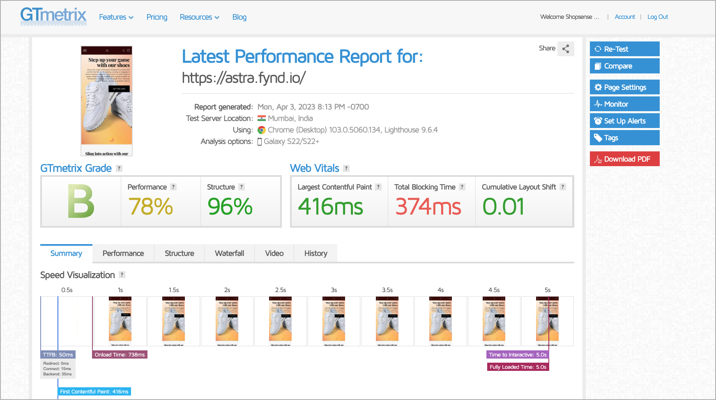Click the Onload Time: 738ms marker
This screenshot has width=716, height=400.
point(120,354)
